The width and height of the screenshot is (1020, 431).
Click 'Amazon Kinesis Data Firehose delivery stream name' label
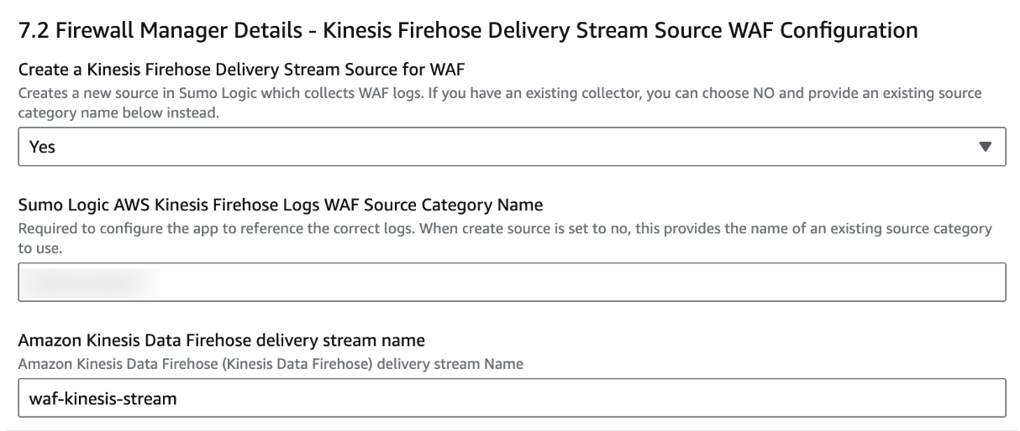coord(223,340)
